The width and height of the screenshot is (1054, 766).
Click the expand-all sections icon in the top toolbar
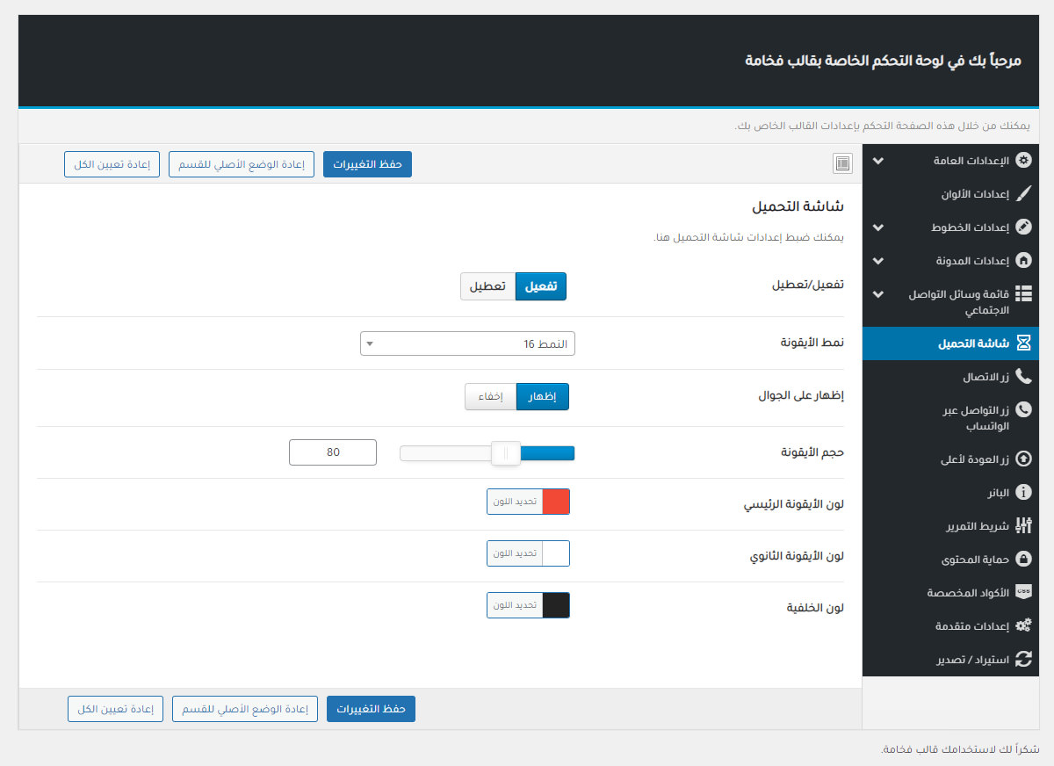tap(842, 163)
